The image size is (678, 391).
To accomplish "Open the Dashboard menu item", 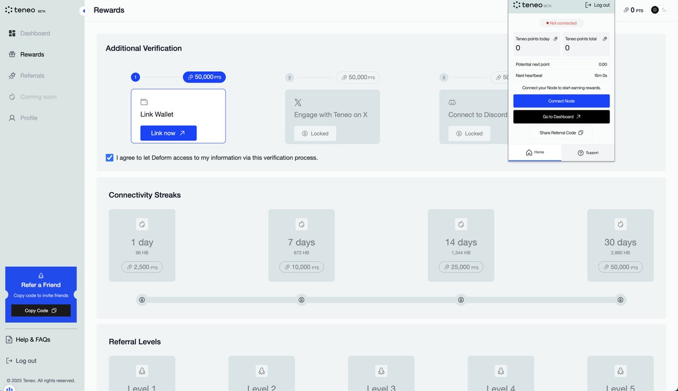I will coord(29,33).
